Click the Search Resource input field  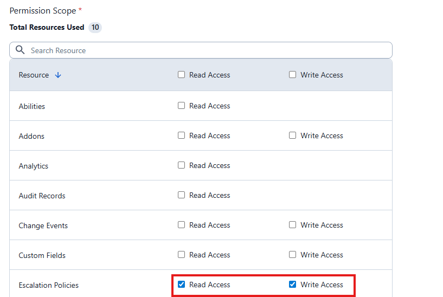tap(206, 50)
